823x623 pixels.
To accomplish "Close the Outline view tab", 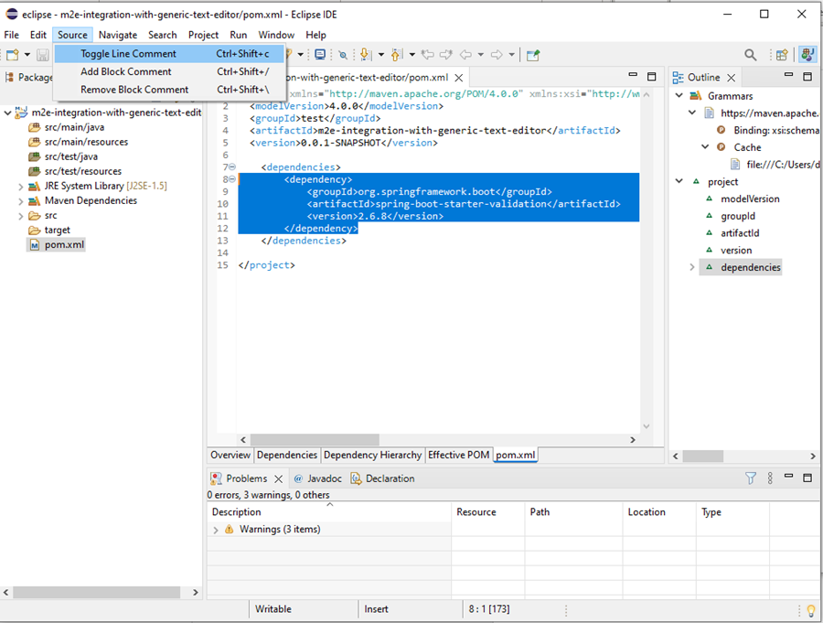I will 732,78.
